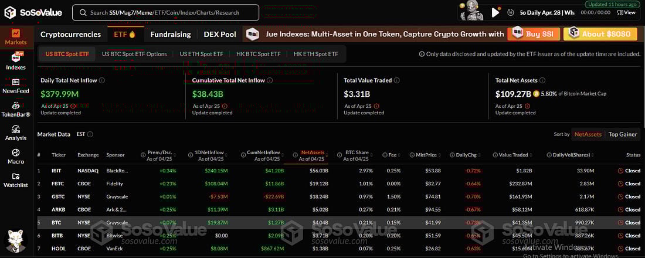Click red alert icon under Total Net Assets
The width and height of the screenshot is (645, 258).
528,106
